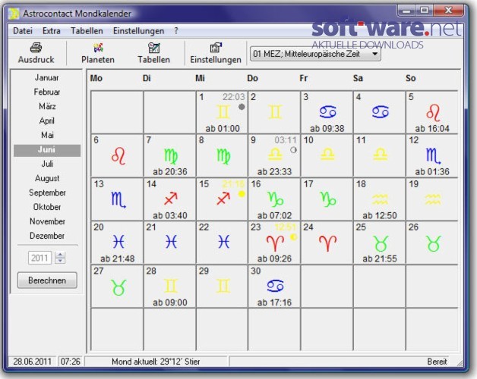This screenshot has height=379, width=477.
Task: Decrease the year with the down stepper arrow
Action: pyautogui.click(x=60, y=260)
